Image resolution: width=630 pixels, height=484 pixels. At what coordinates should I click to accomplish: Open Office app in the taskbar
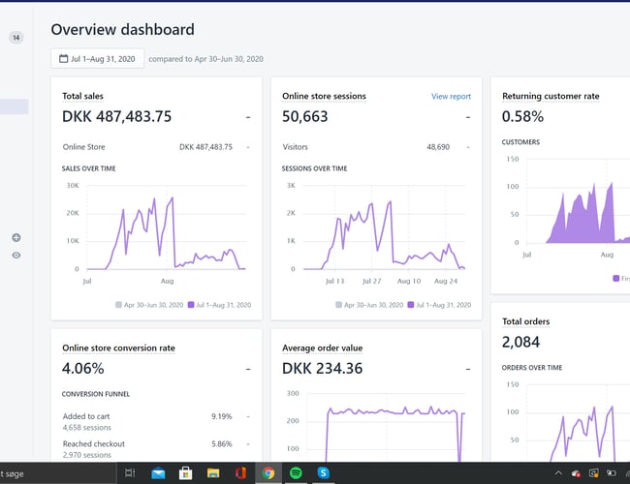[x=240, y=472]
